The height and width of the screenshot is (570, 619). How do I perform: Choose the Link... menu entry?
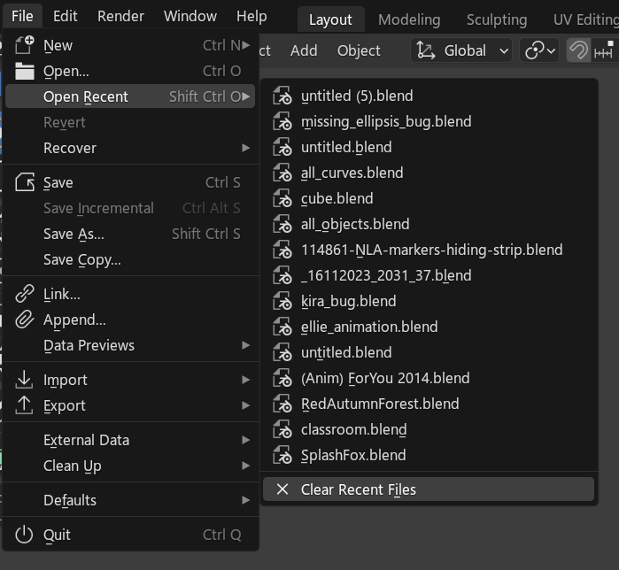click(x=130, y=294)
